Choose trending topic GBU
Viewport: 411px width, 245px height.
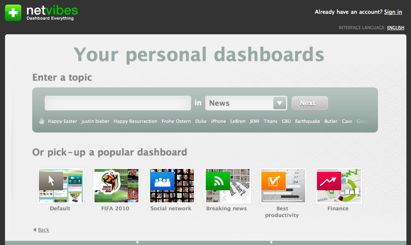(x=286, y=121)
